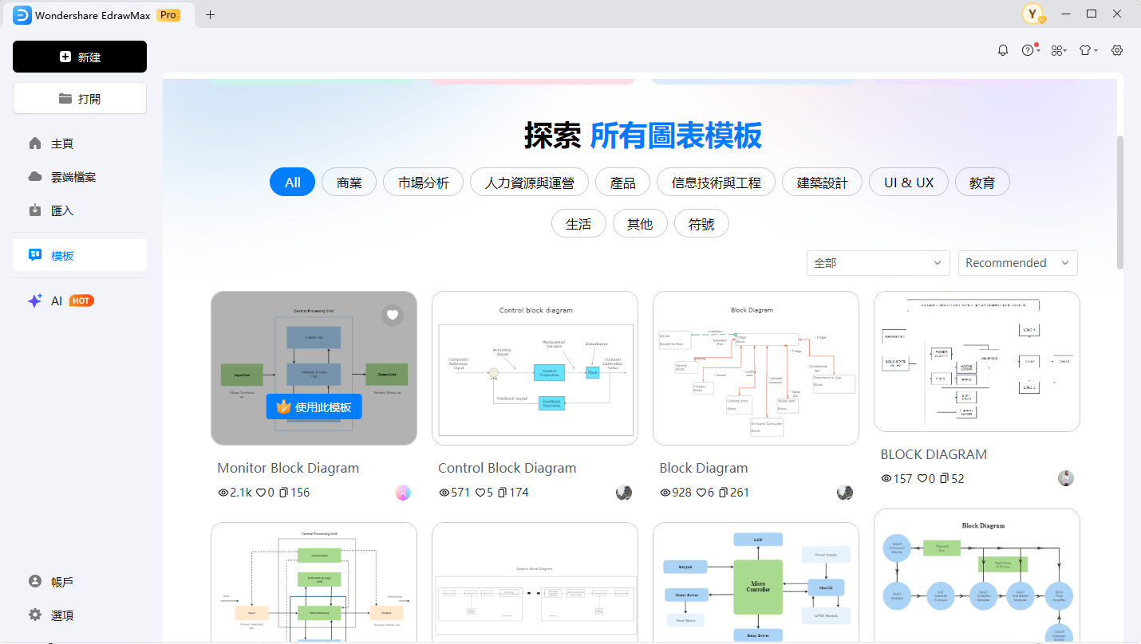1141x644 pixels.
Task: Click the 使用此模板 button
Action: [x=314, y=406]
